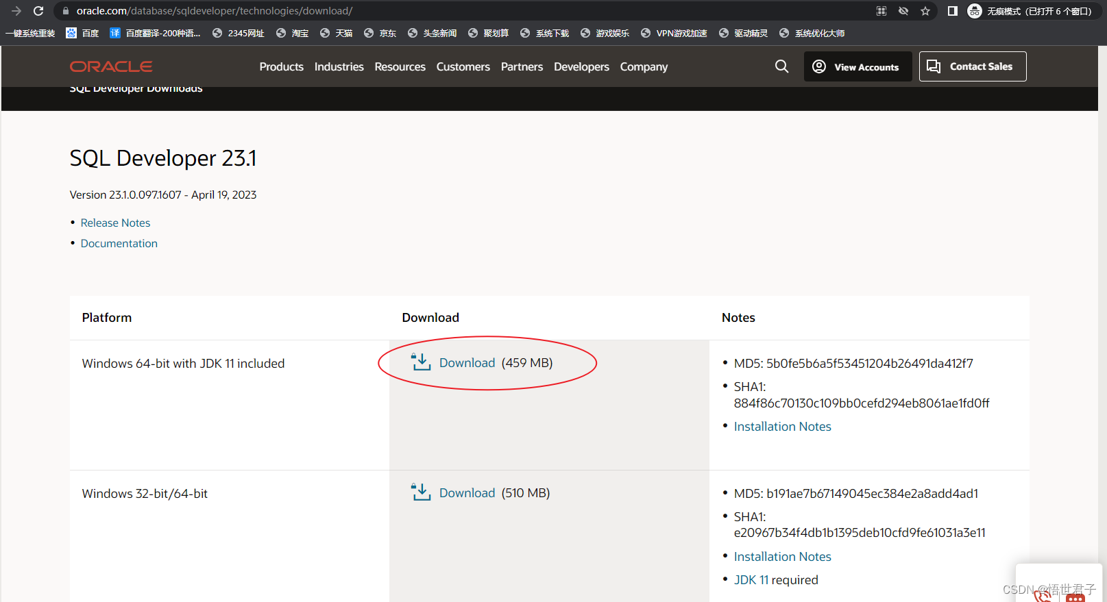The width and height of the screenshot is (1107, 602).
Task: Open the 驱动精灵 bookmark
Action: [x=744, y=33]
